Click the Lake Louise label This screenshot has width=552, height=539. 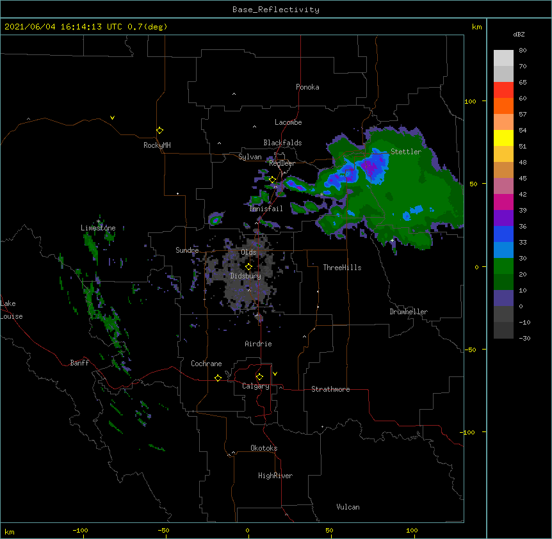(10, 310)
